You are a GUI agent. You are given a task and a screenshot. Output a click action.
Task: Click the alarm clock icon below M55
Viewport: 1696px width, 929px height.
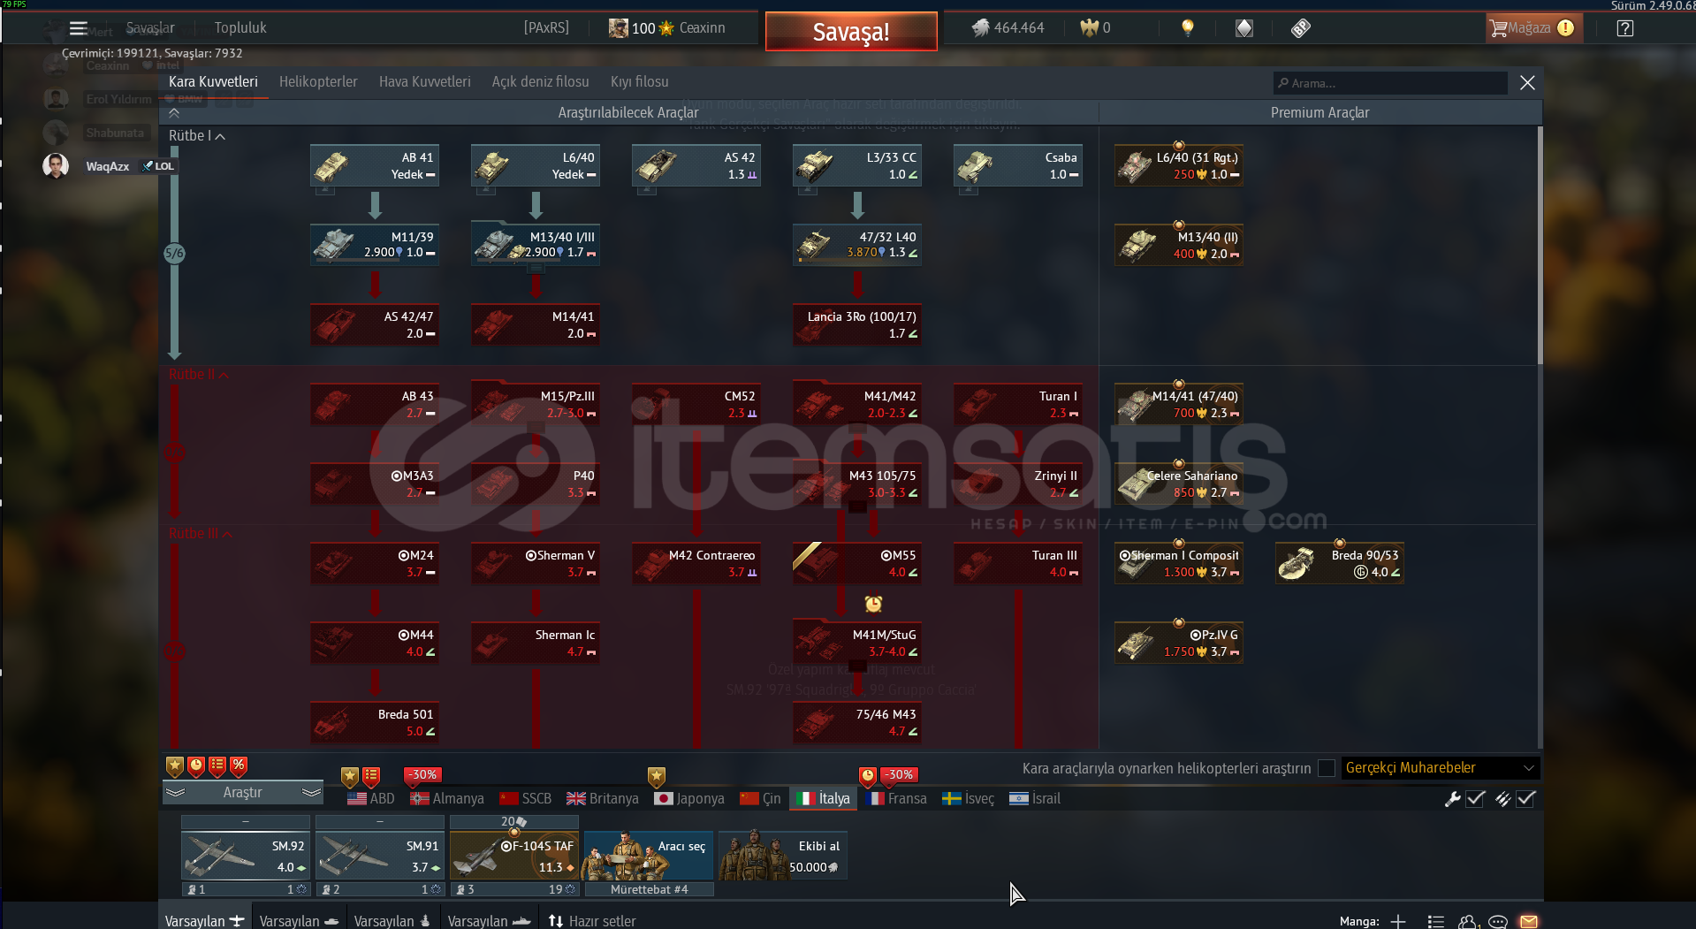873,604
